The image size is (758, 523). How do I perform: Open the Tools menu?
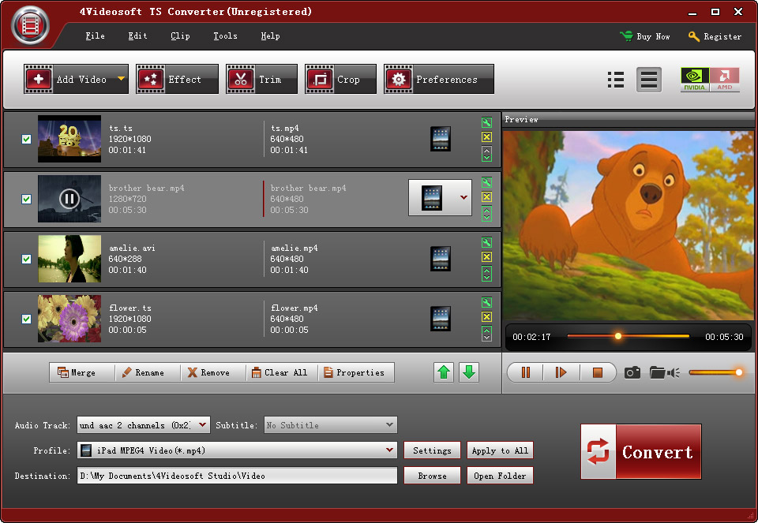point(225,35)
